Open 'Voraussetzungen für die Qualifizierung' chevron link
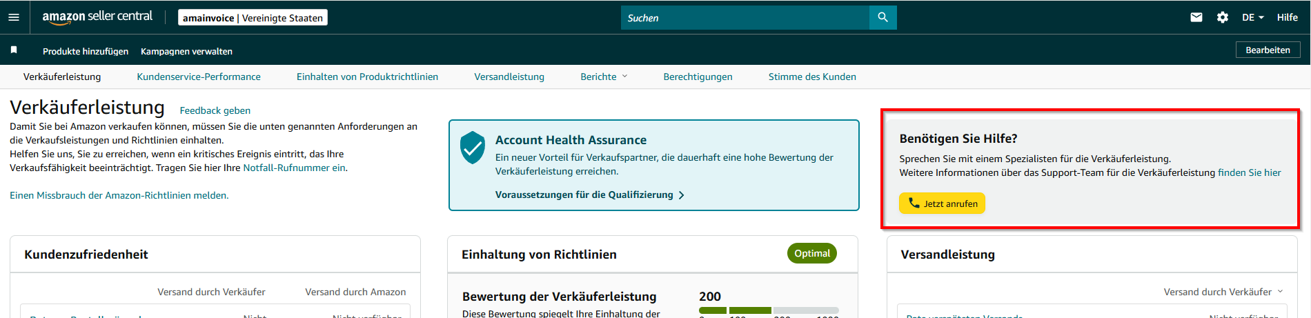The height and width of the screenshot is (318, 1311). point(589,195)
